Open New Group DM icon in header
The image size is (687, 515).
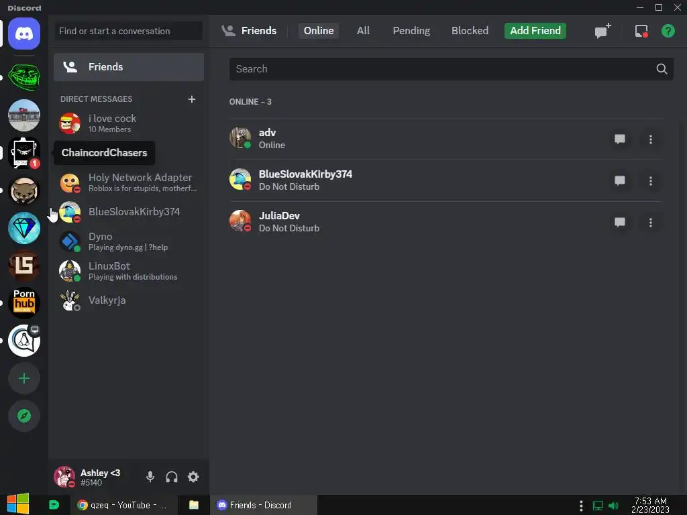click(602, 31)
